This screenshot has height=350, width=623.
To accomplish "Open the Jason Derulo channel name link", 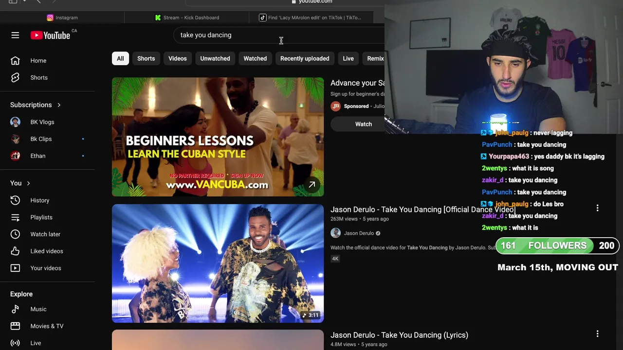I will click(x=359, y=233).
